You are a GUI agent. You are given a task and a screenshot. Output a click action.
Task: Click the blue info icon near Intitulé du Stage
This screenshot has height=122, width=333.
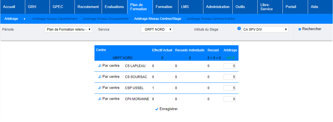(239, 28)
